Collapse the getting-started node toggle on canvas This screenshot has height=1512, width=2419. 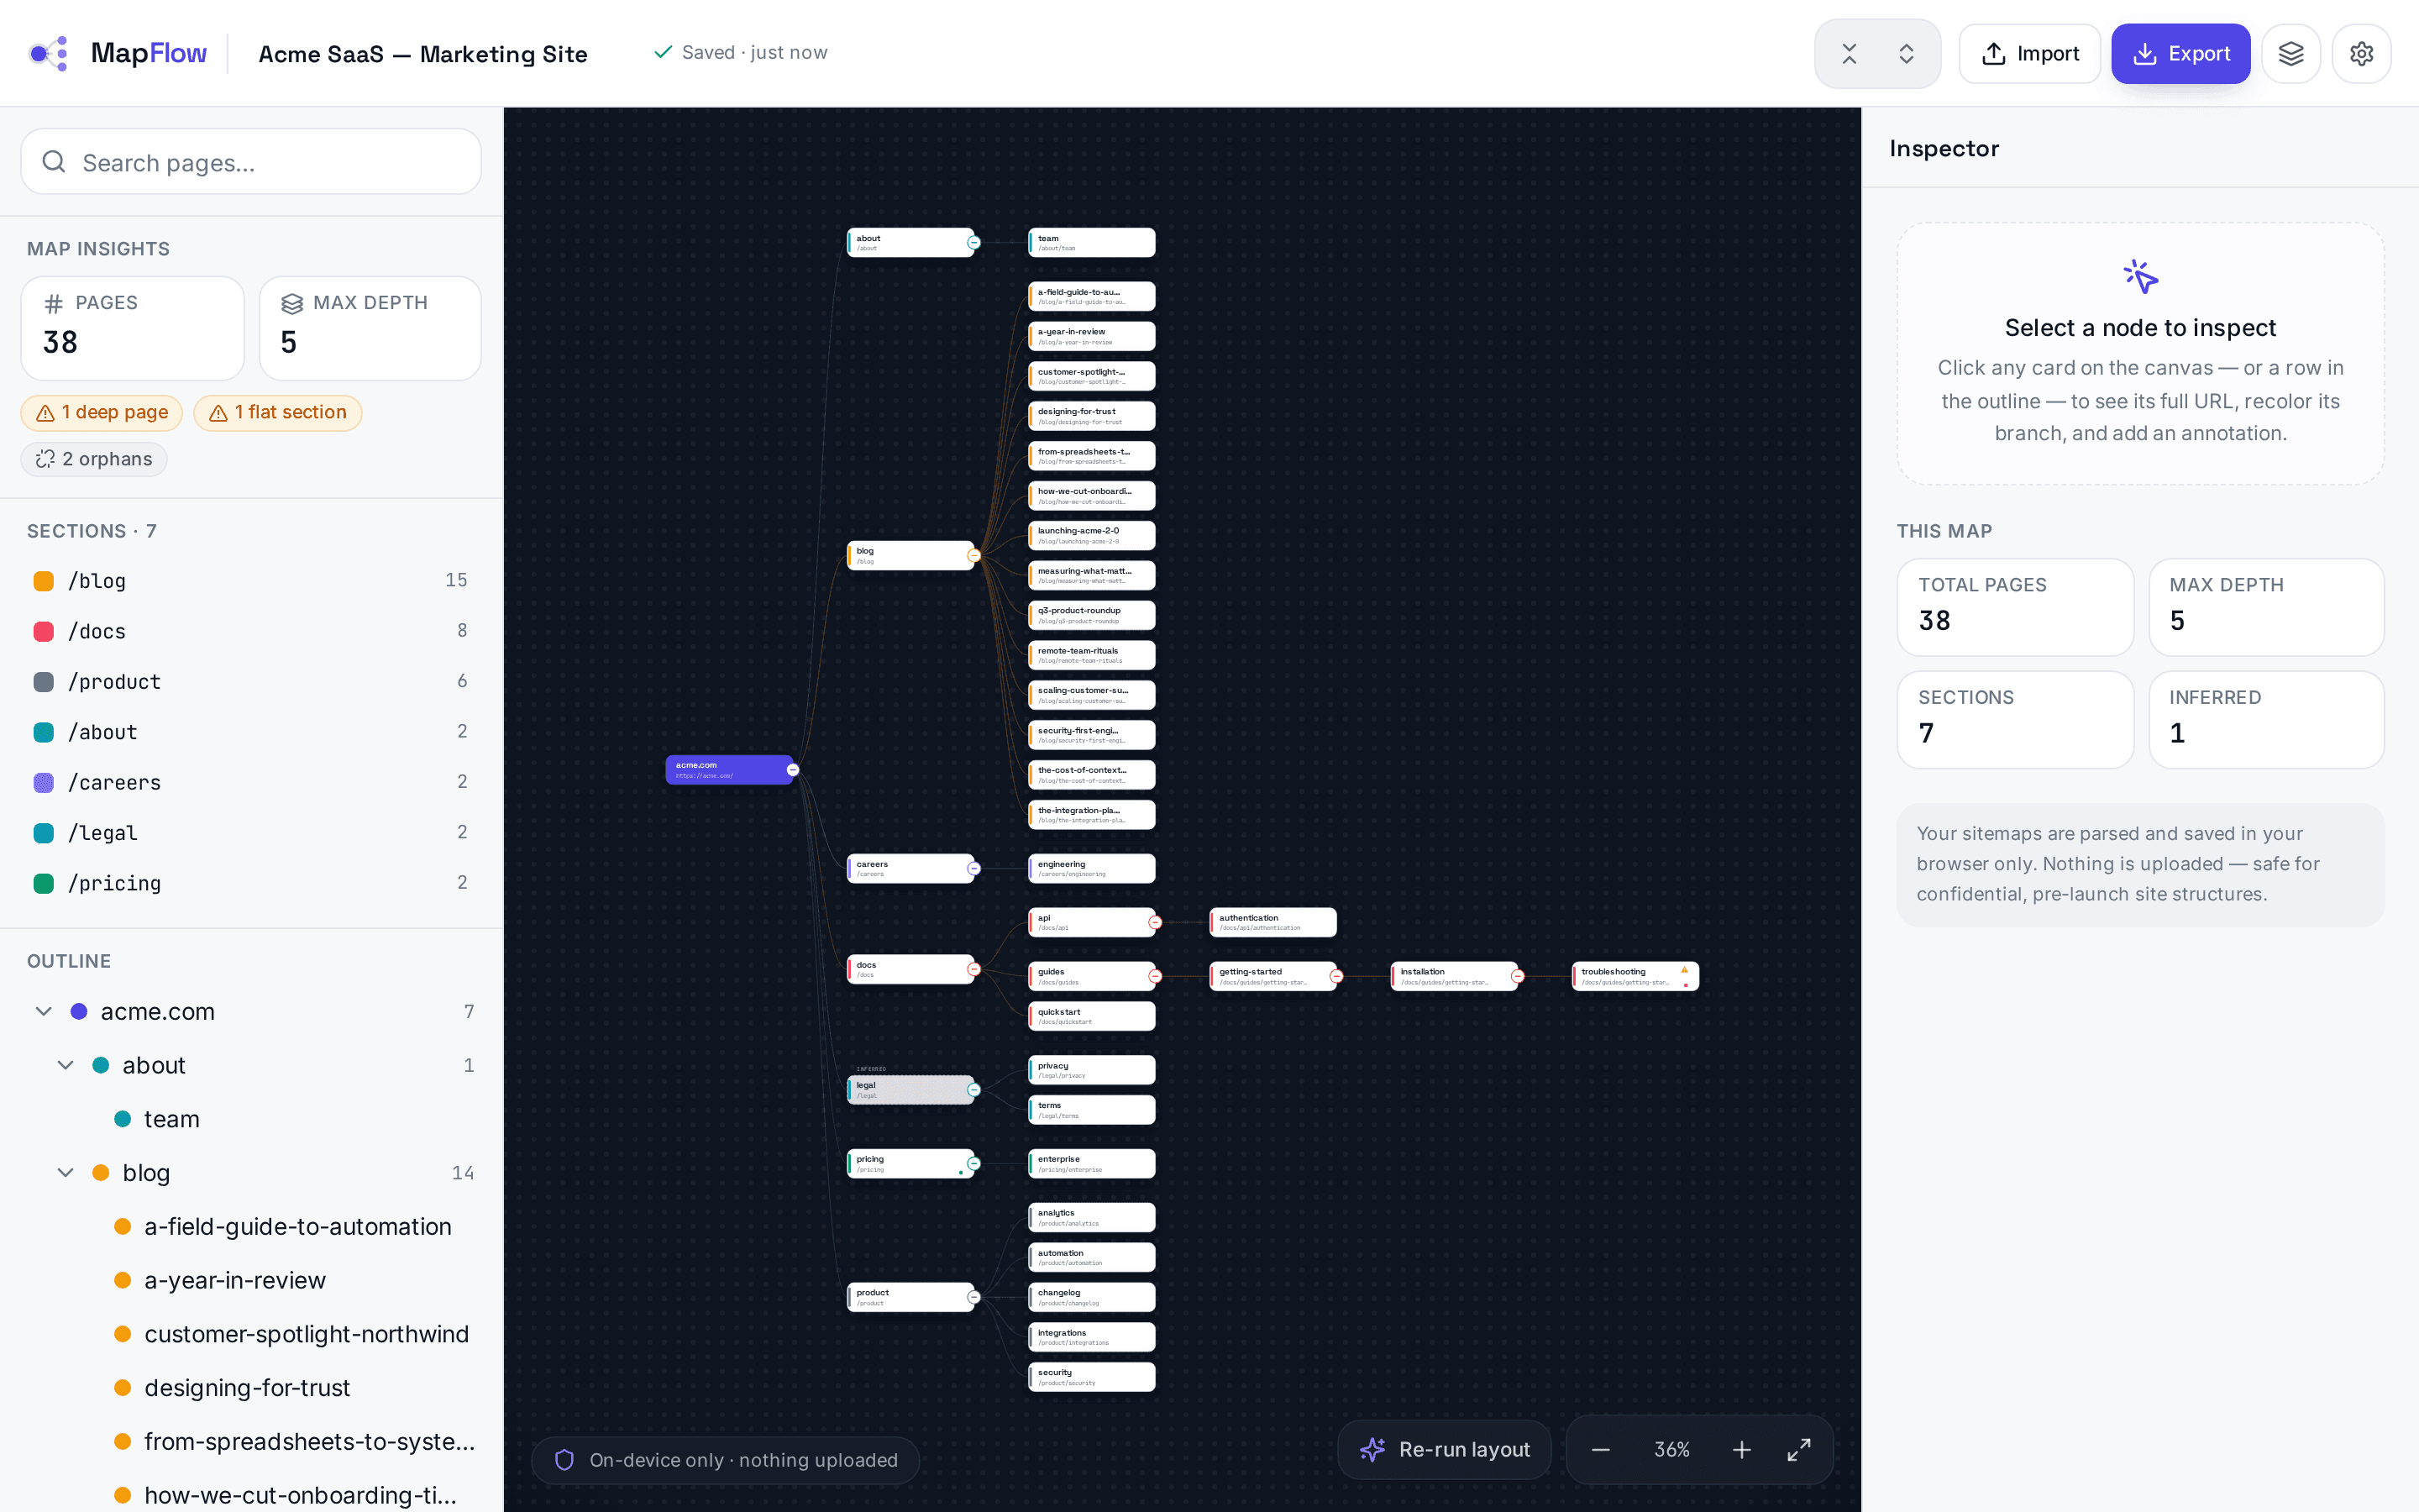[1336, 976]
